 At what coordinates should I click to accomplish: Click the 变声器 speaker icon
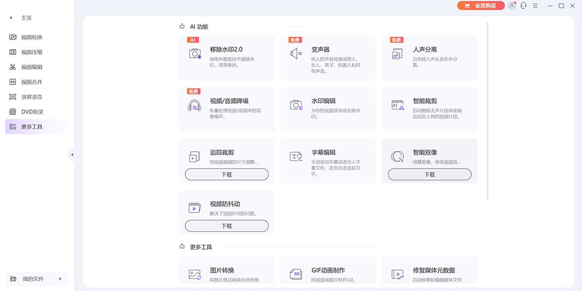tap(296, 54)
